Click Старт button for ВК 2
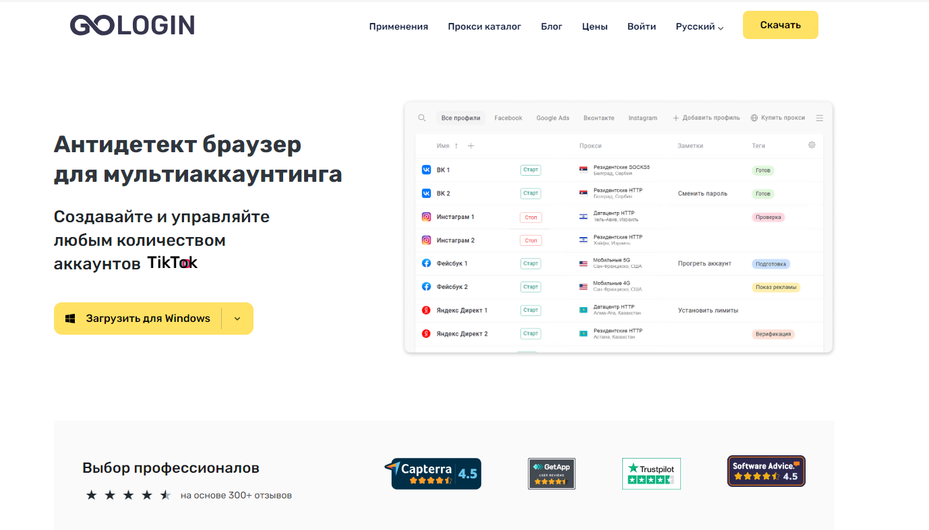 (x=531, y=193)
